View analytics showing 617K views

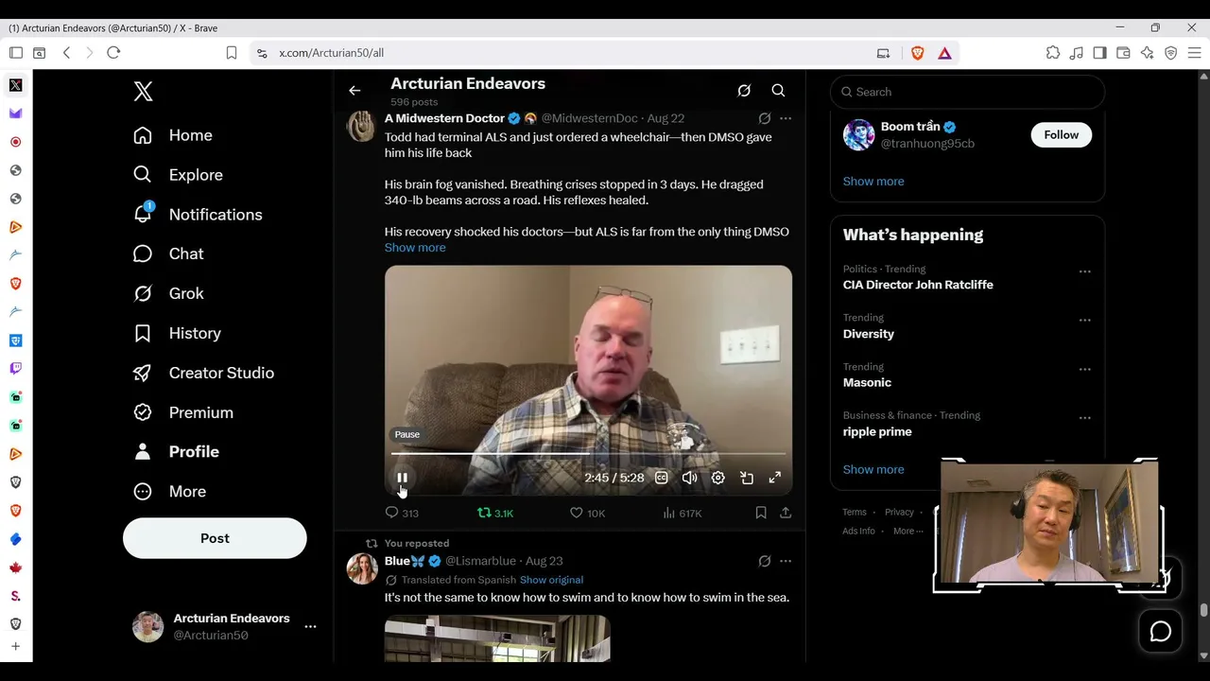click(682, 513)
